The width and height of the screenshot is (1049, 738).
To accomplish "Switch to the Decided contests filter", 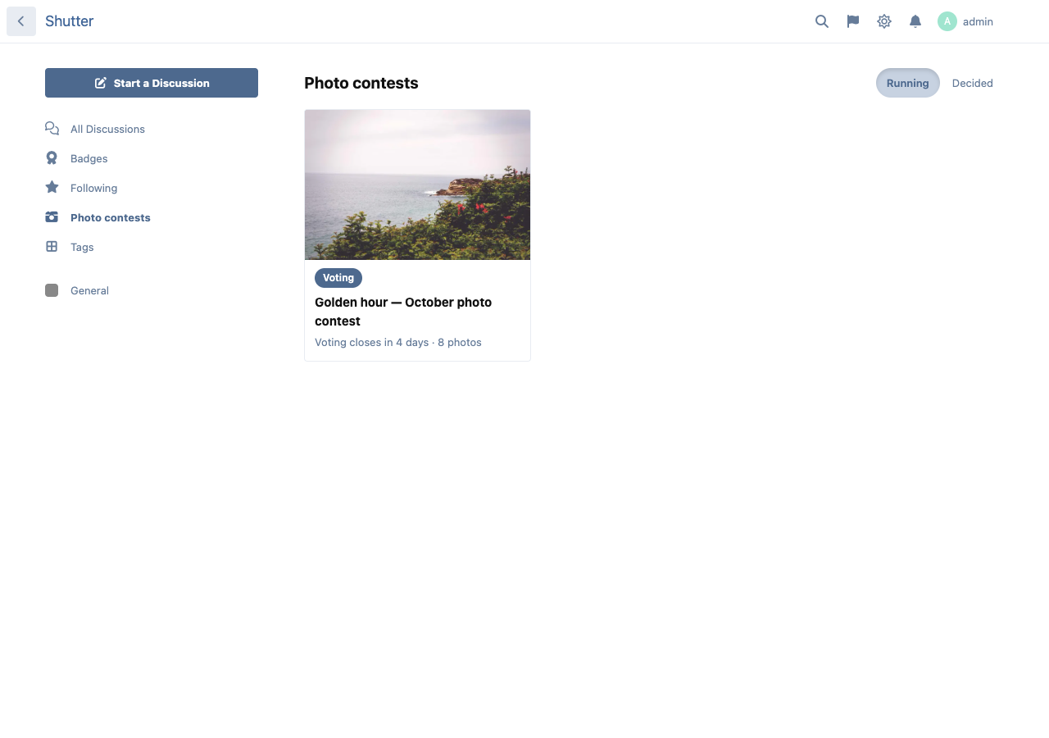I will pyautogui.click(x=973, y=83).
